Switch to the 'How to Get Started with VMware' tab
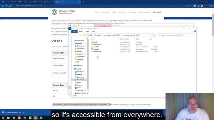This screenshot has height=120, width=214. pyautogui.click(x=14, y=2)
